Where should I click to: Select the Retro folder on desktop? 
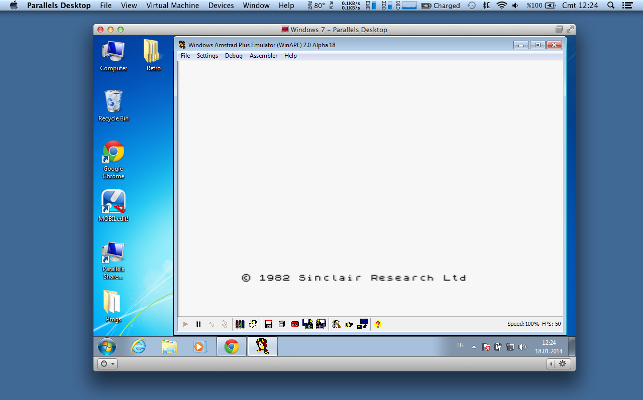[153, 56]
